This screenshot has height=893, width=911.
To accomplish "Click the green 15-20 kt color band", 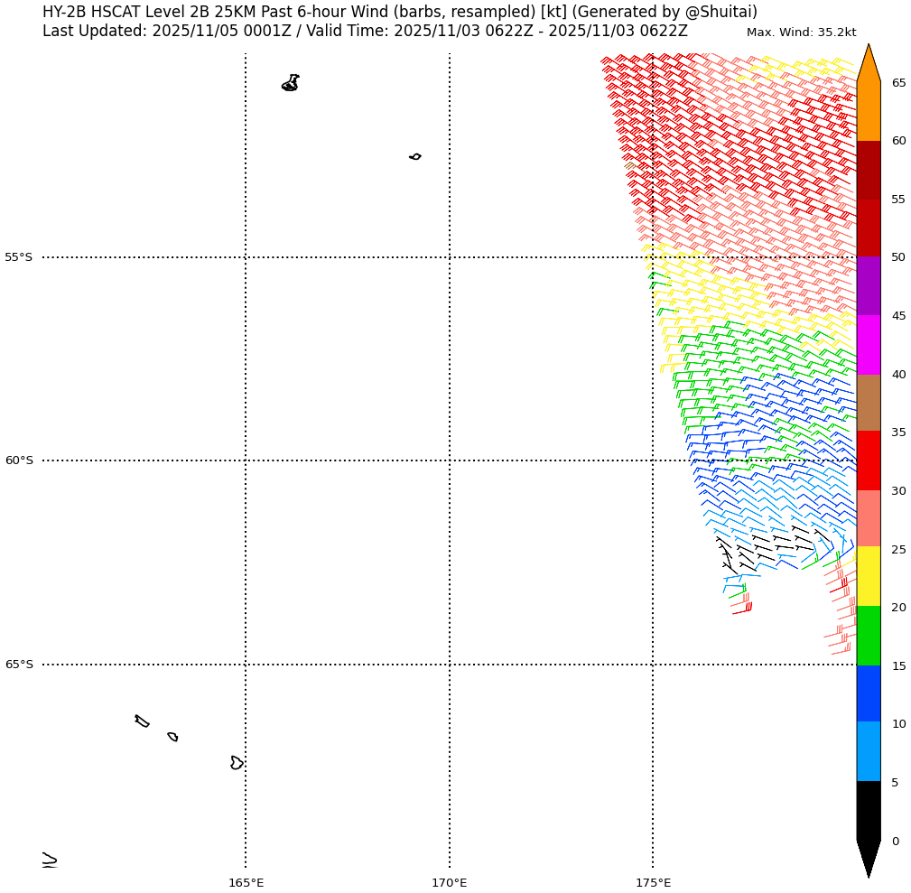I will click(x=868, y=636).
